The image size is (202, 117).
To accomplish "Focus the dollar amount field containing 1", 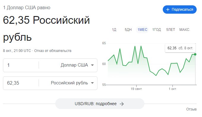I will [x=21, y=65].
